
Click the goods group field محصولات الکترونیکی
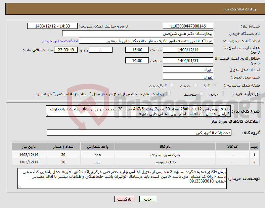[x=139, y=133]
